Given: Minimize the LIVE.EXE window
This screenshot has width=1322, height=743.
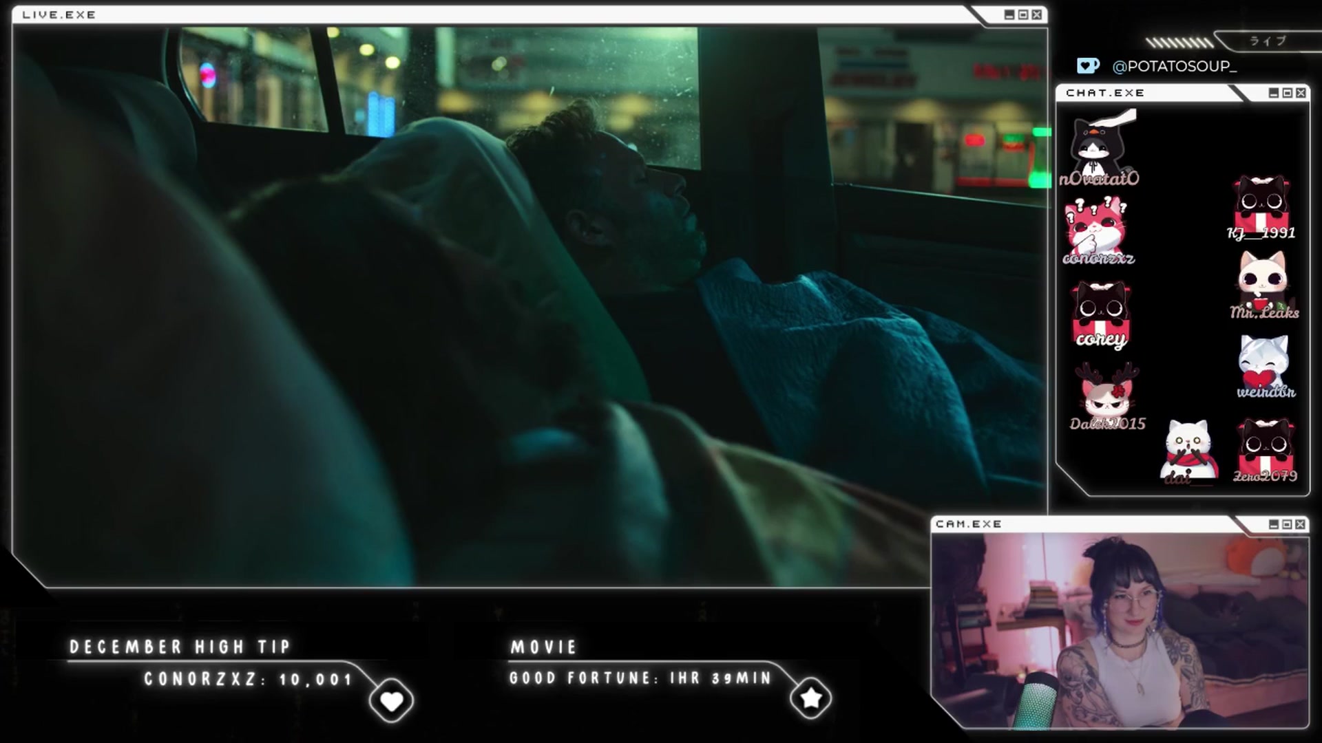Looking at the screenshot, I should [1009, 14].
